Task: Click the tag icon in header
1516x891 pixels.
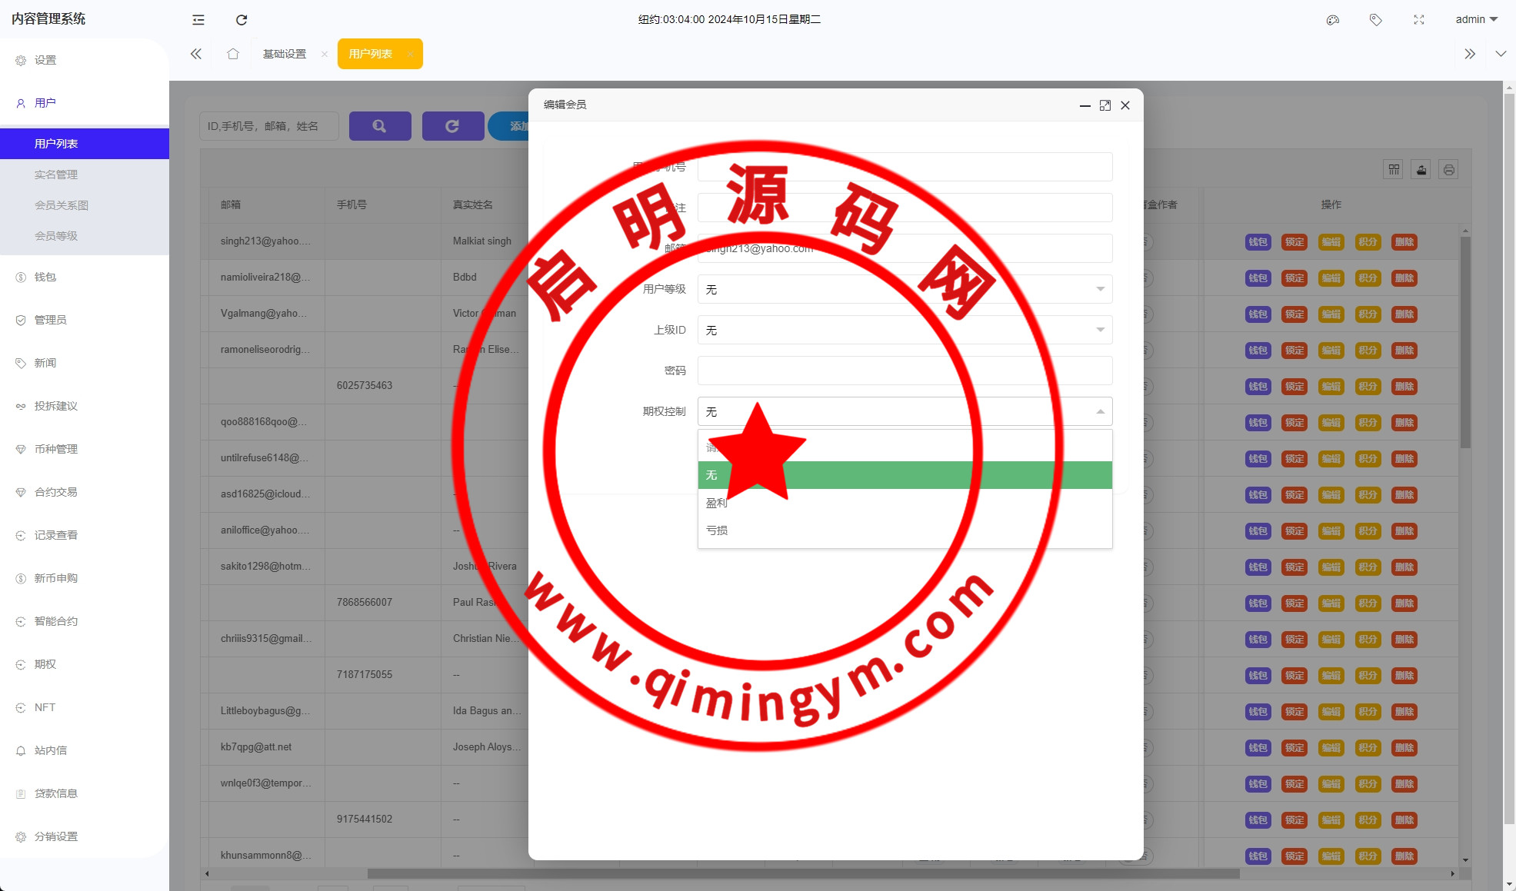Action: click(1376, 20)
